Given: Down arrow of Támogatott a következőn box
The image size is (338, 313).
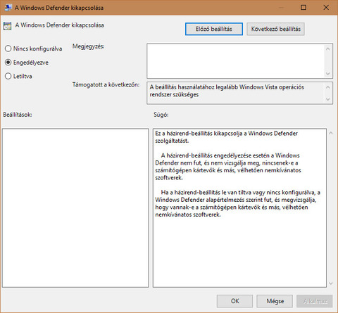Looking at the screenshot, I should [328, 99].
